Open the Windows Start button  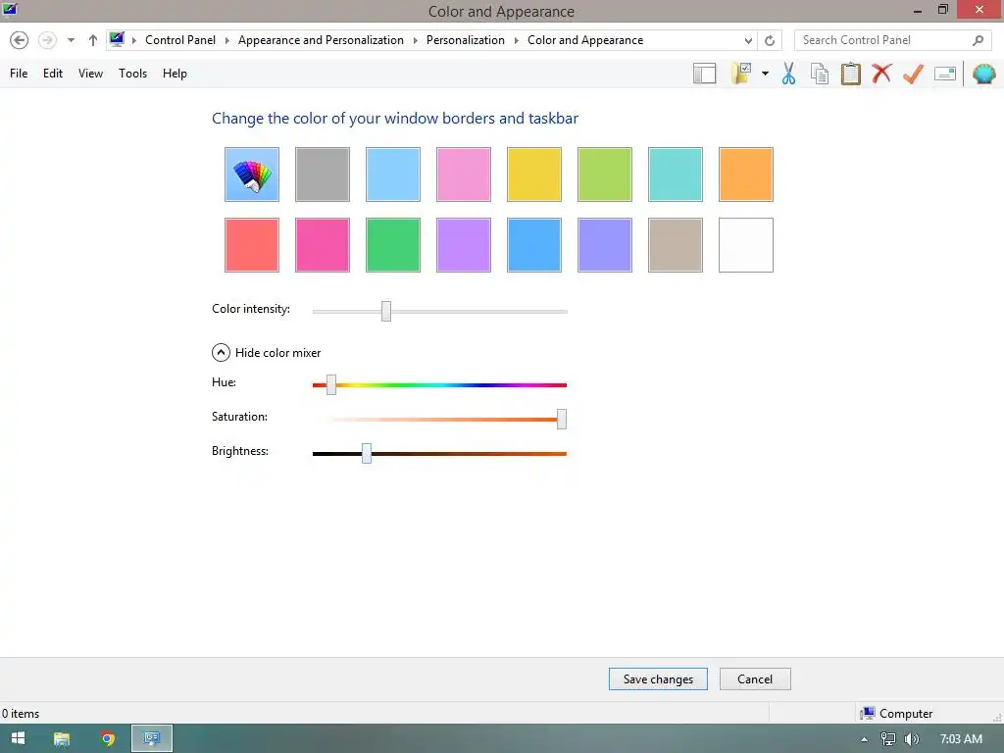point(18,738)
